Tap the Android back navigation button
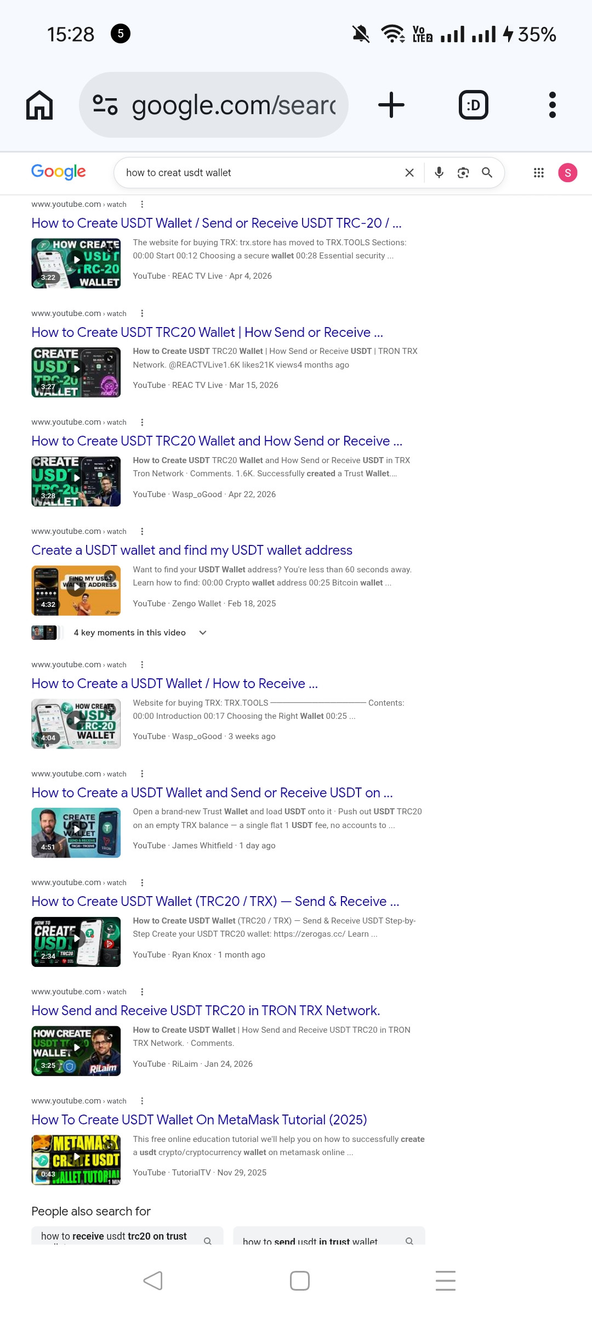This screenshot has height=1317, width=592. click(x=153, y=1281)
